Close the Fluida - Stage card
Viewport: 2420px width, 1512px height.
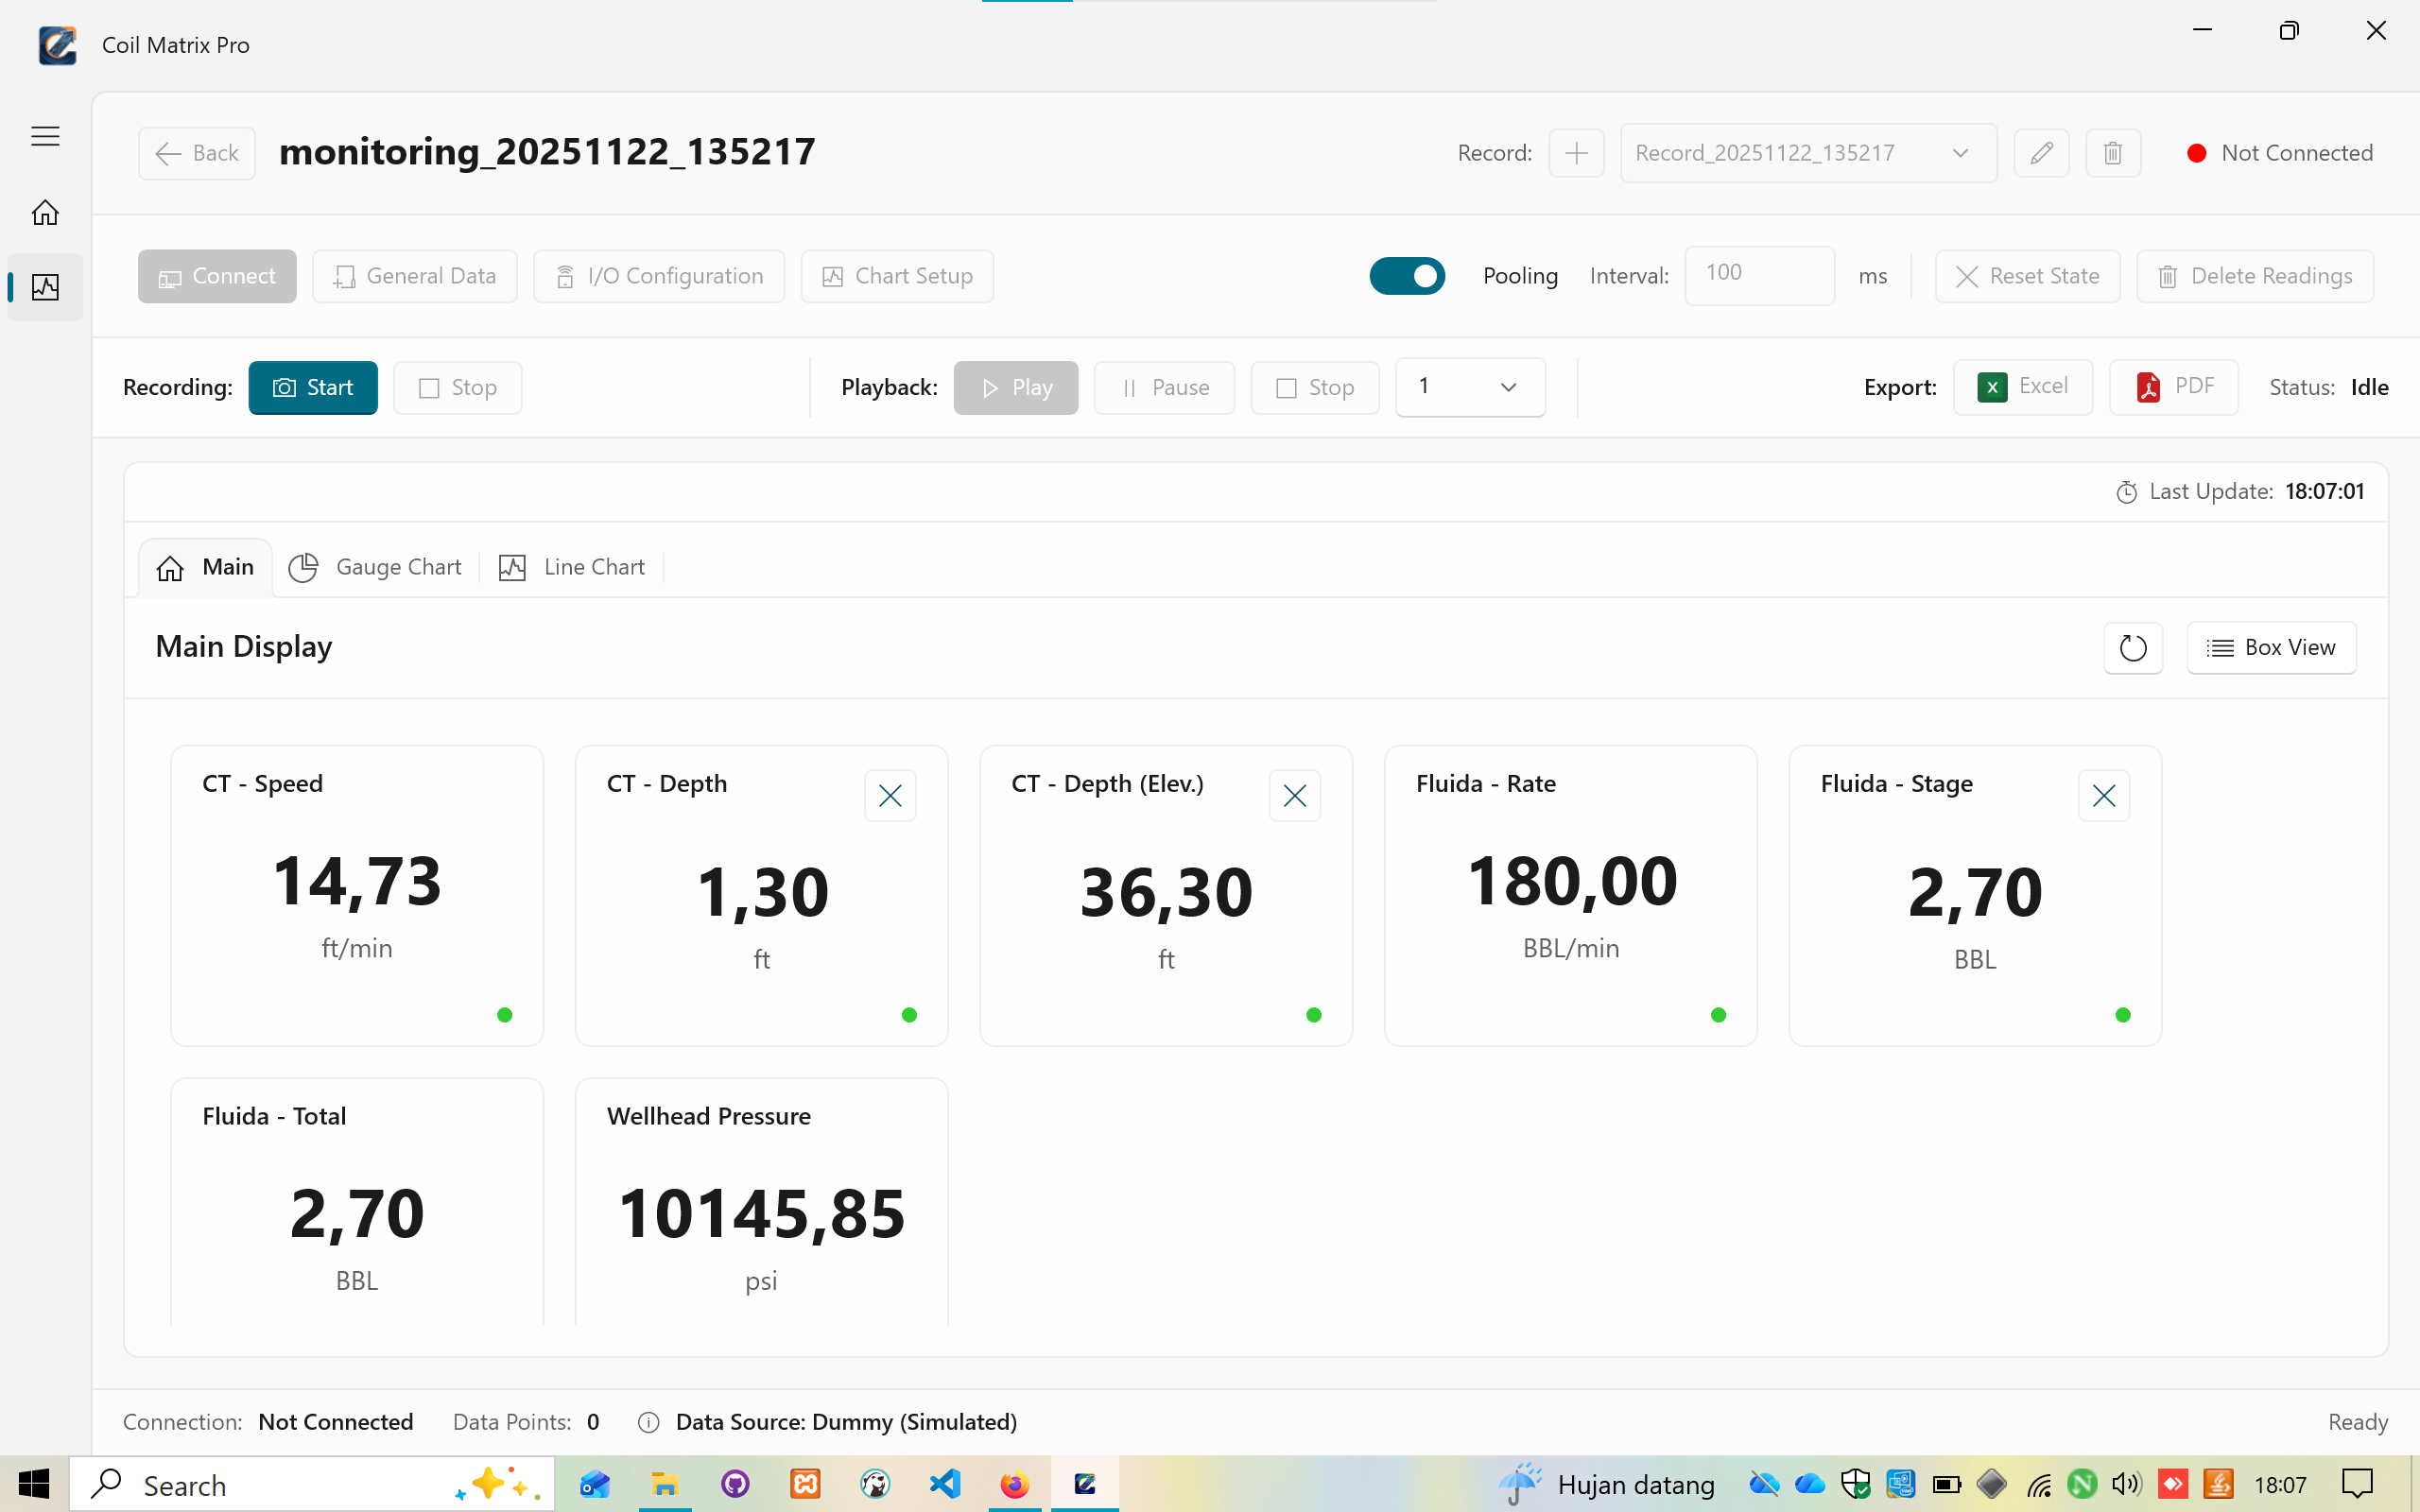coord(2103,796)
